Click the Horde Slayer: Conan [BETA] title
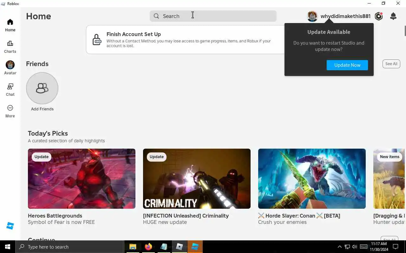This screenshot has height=253, width=406. coord(299,216)
